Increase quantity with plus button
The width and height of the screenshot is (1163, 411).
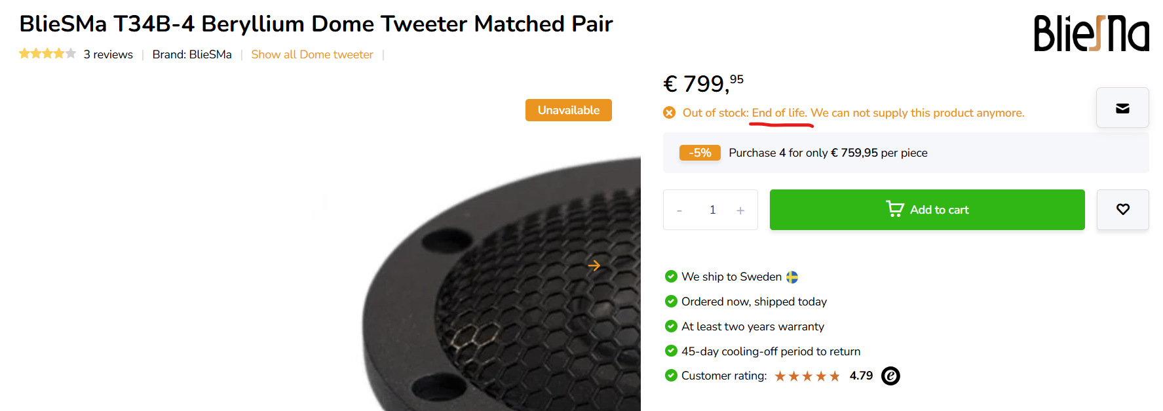740,210
